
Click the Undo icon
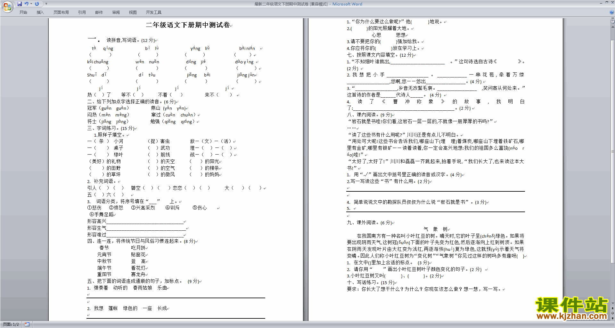[27, 4]
